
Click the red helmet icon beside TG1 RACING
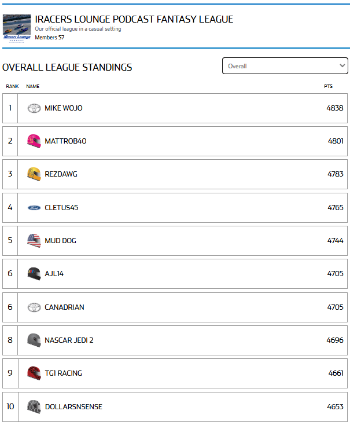(x=34, y=373)
